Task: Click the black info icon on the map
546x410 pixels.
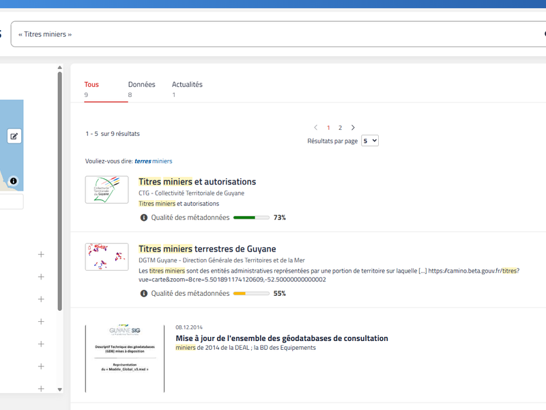Action: click(x=14, y=181)
